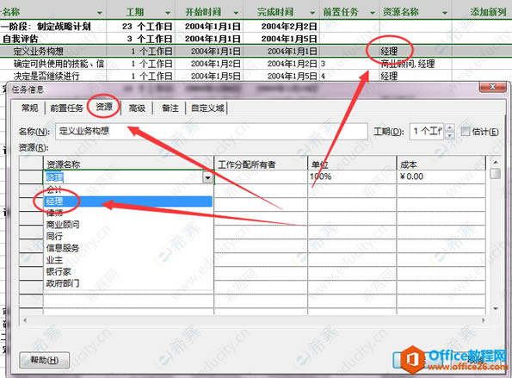Open the 前置任务 column filter arrow
This screenshot has width=512, height=378.
coord(373,13)
